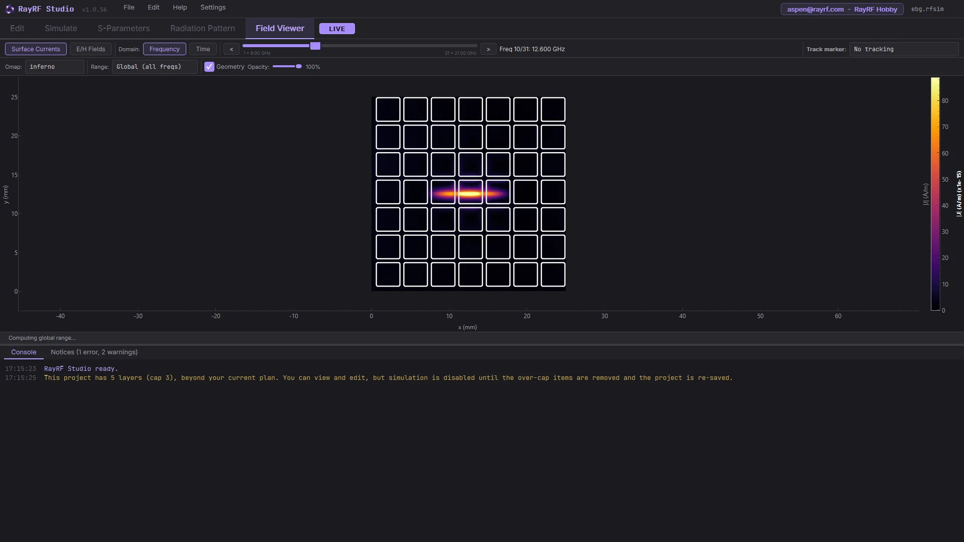The width and height of the screenshot is (964, 542).
Task: Open the File menu
Action: coord(129,8)
